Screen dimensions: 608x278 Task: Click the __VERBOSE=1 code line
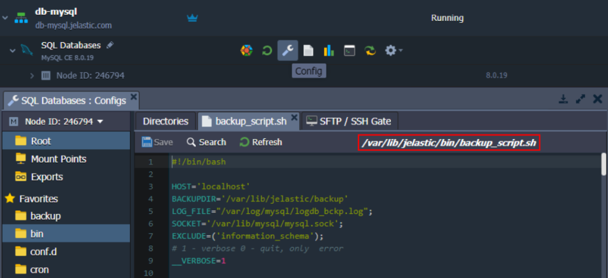click(198, 261)
